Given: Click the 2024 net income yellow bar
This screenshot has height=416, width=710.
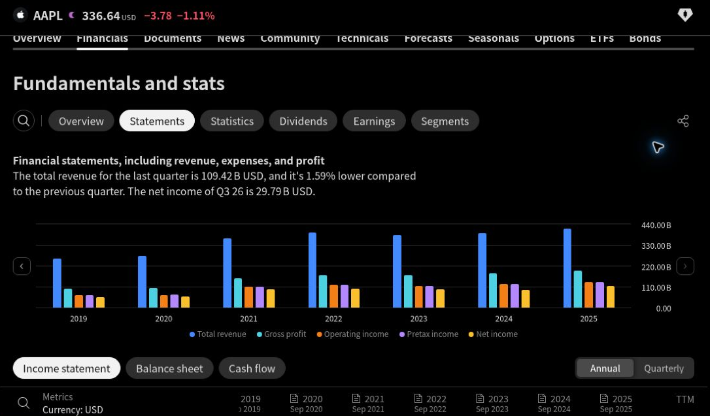Looking at the screenshot, I should coord(526,299).
